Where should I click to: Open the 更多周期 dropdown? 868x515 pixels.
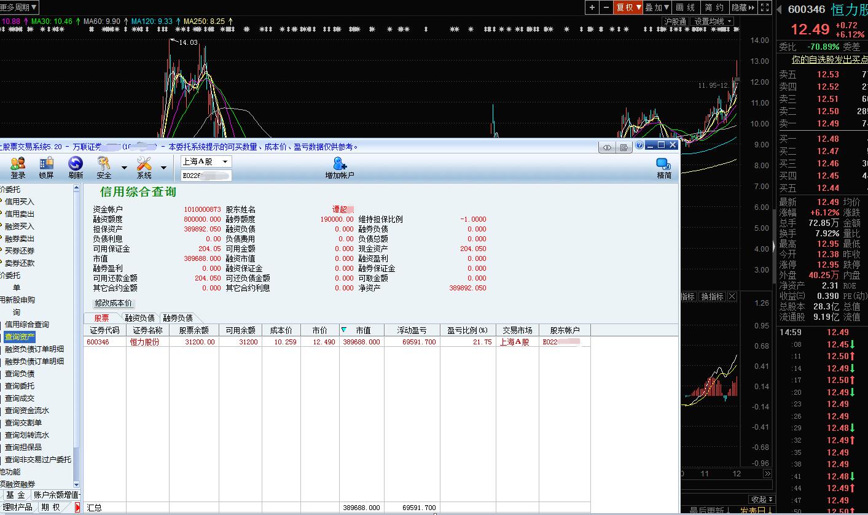coord(19,7)
